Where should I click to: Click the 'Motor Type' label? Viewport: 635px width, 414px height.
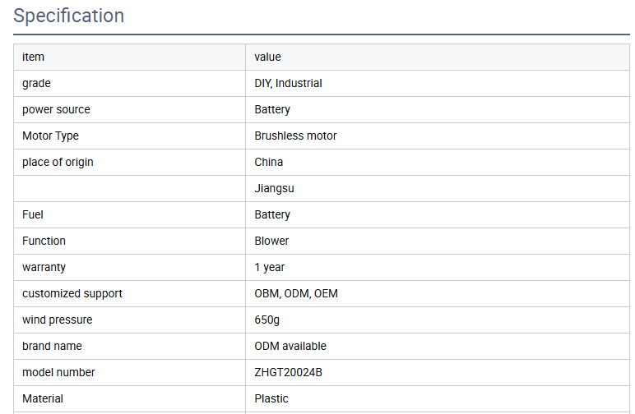(x=50, y=136)
